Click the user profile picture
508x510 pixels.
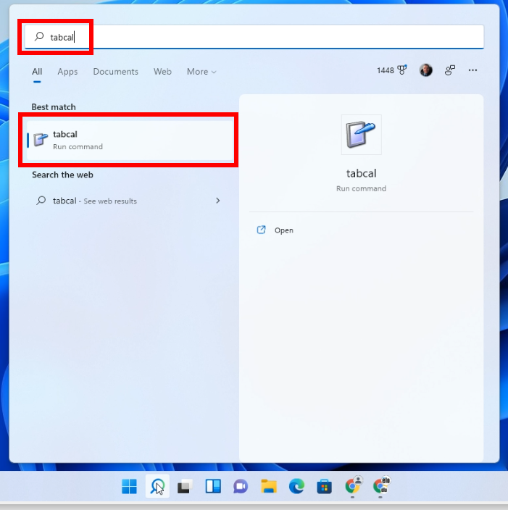coord(425,70)
